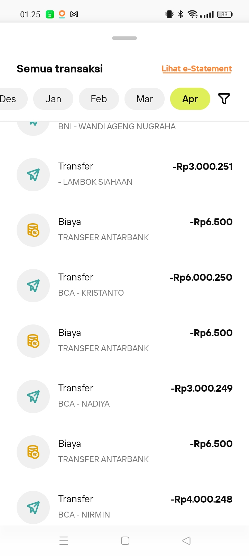Tap paper plane icon for BCA - NIRMIN

coord(33,507)
